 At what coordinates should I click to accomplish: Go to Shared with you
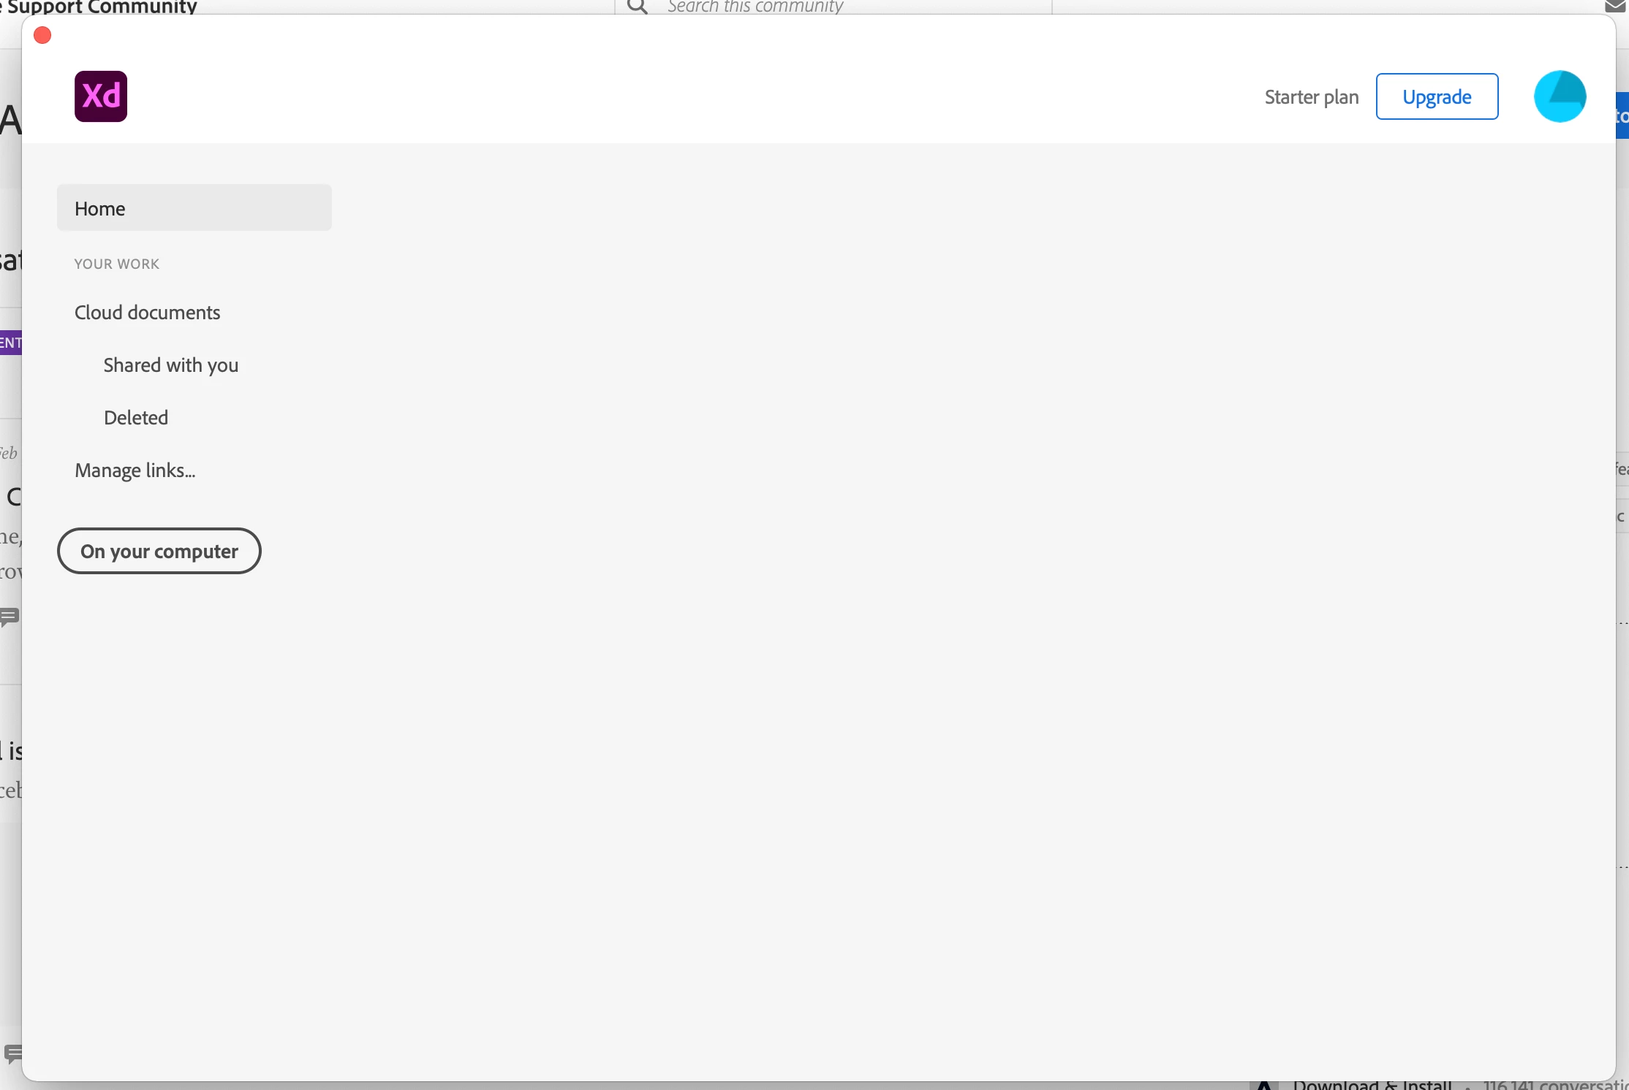click(170, 365)
